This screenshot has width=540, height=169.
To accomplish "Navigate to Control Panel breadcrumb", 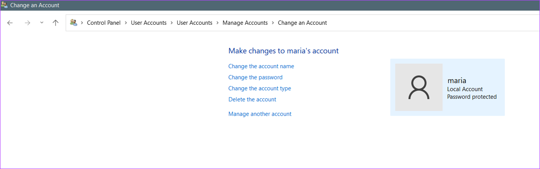I will tap(104, 23).
